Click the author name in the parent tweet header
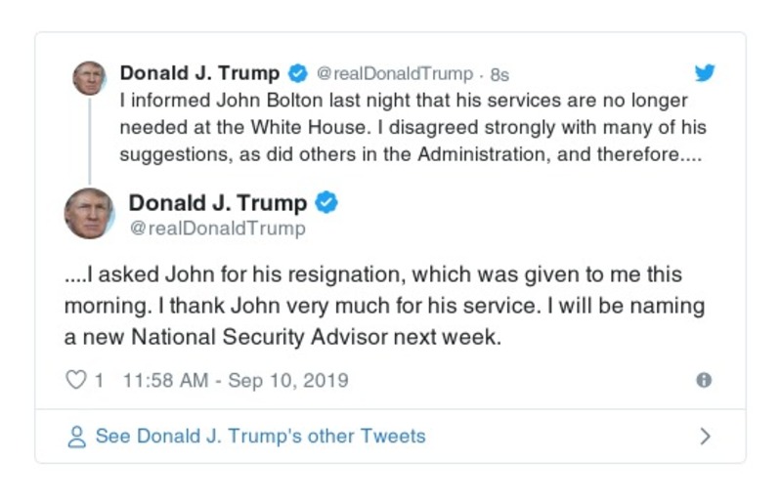The height and width of the screenshot is (501, 781). coord(199,73)
